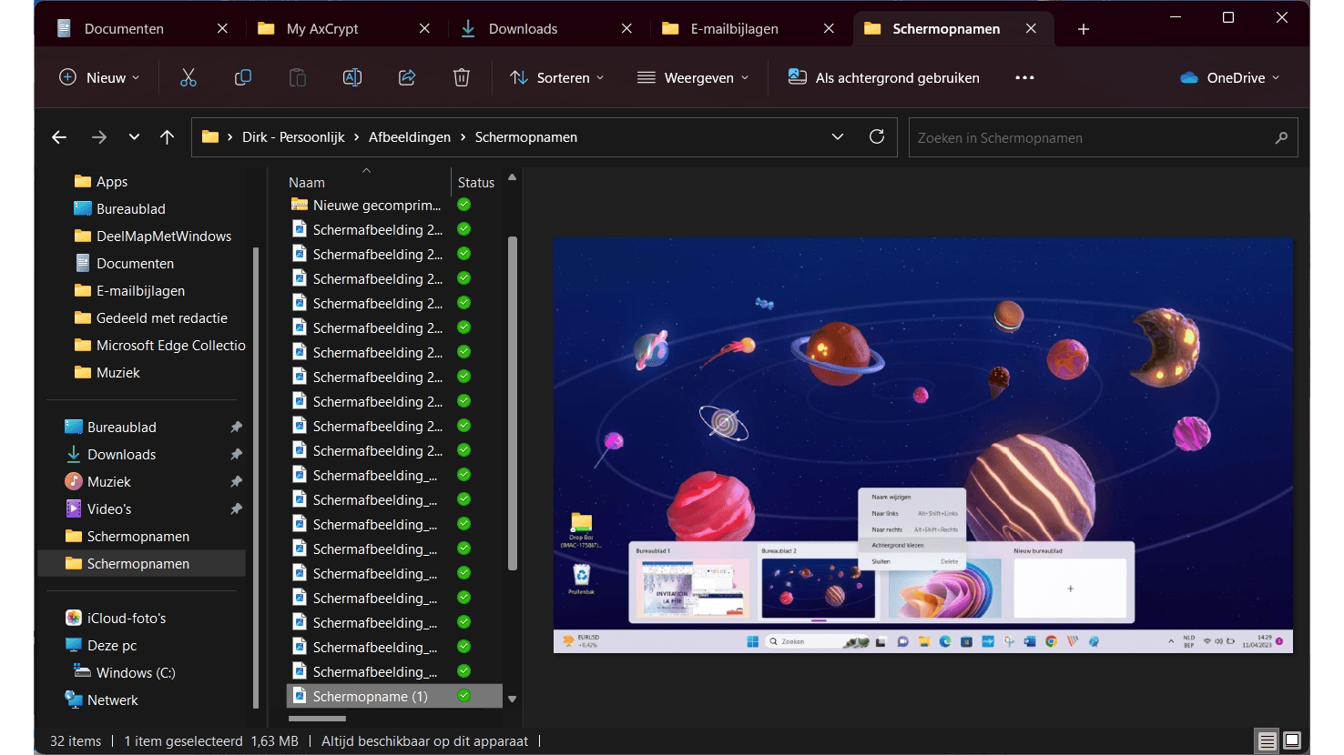Expand the Sorteren dropdown

557,78
